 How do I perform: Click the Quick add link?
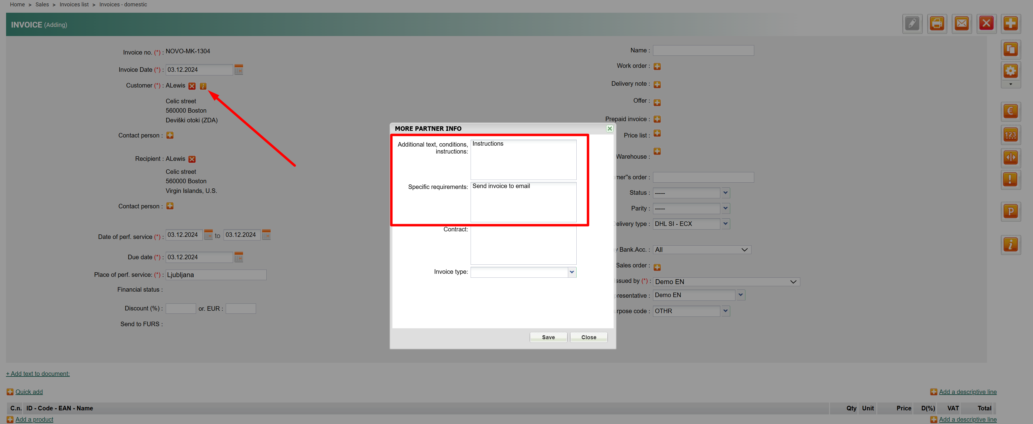29,392
